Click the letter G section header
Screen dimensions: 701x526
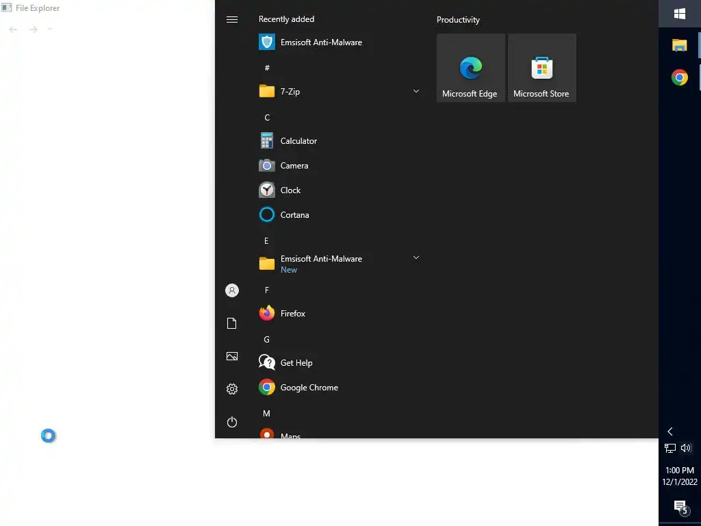(266, 340)
